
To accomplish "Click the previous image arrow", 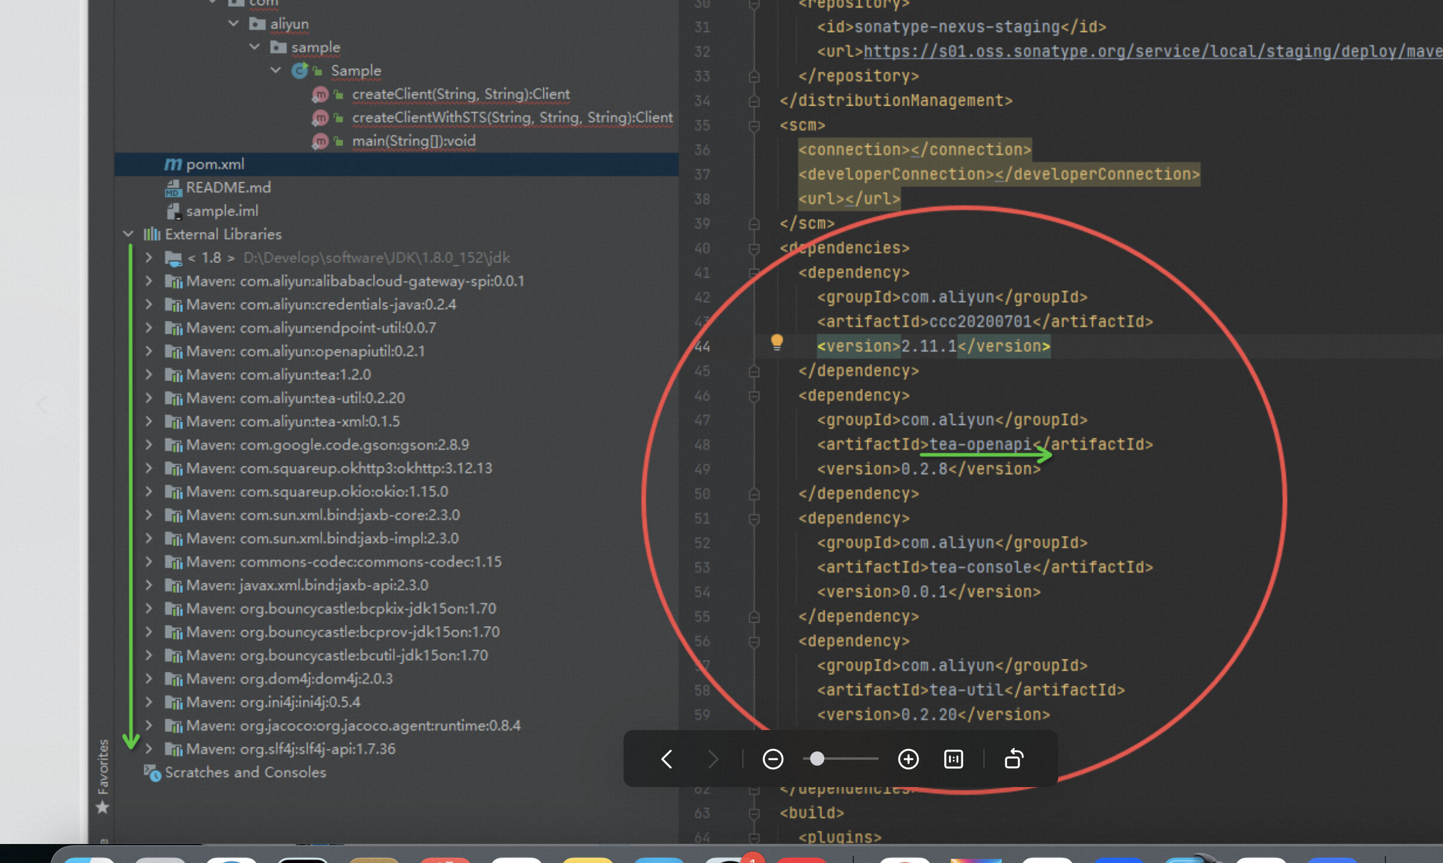I will [x=667, y=759].
